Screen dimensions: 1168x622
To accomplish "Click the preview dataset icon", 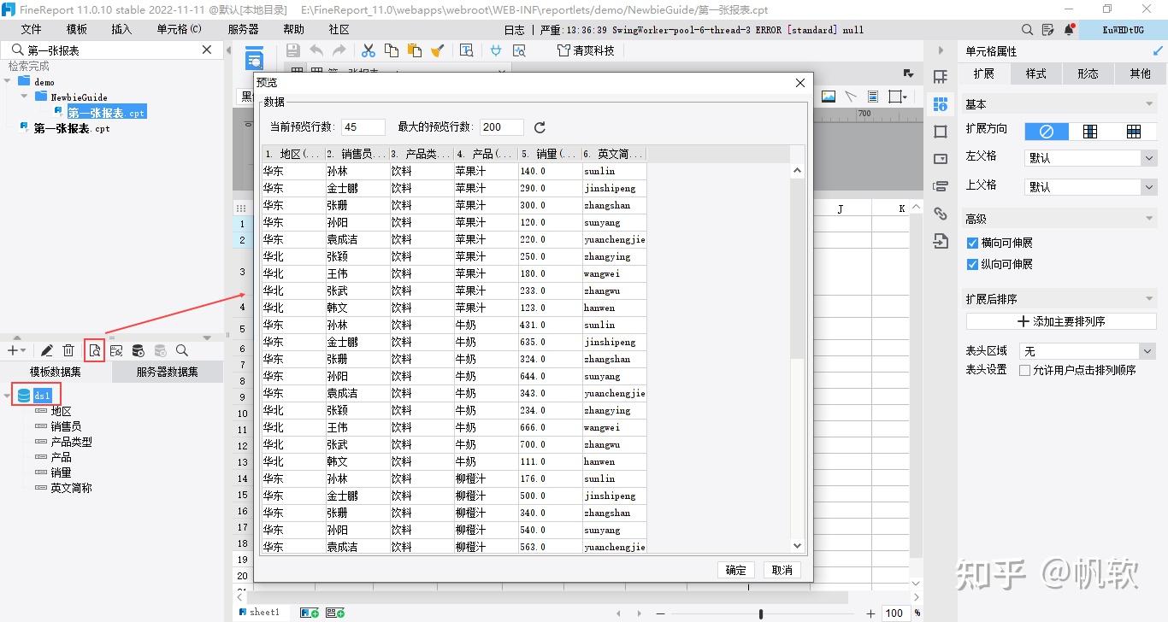I will pyautogui.click(x=95, y=350).
